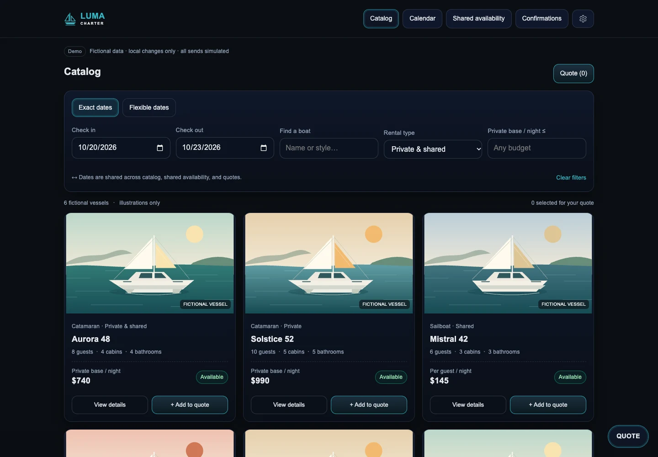Add Aurora 48 to quote

pyautogui.click(x=190, y=405)
